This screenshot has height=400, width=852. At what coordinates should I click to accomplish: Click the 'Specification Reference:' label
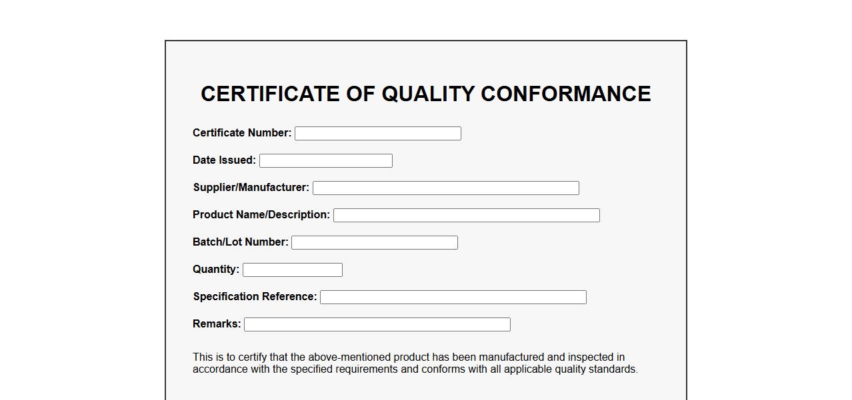(x=255, y=297)
